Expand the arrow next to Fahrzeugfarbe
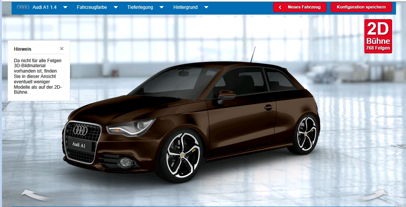 point(116,7)
